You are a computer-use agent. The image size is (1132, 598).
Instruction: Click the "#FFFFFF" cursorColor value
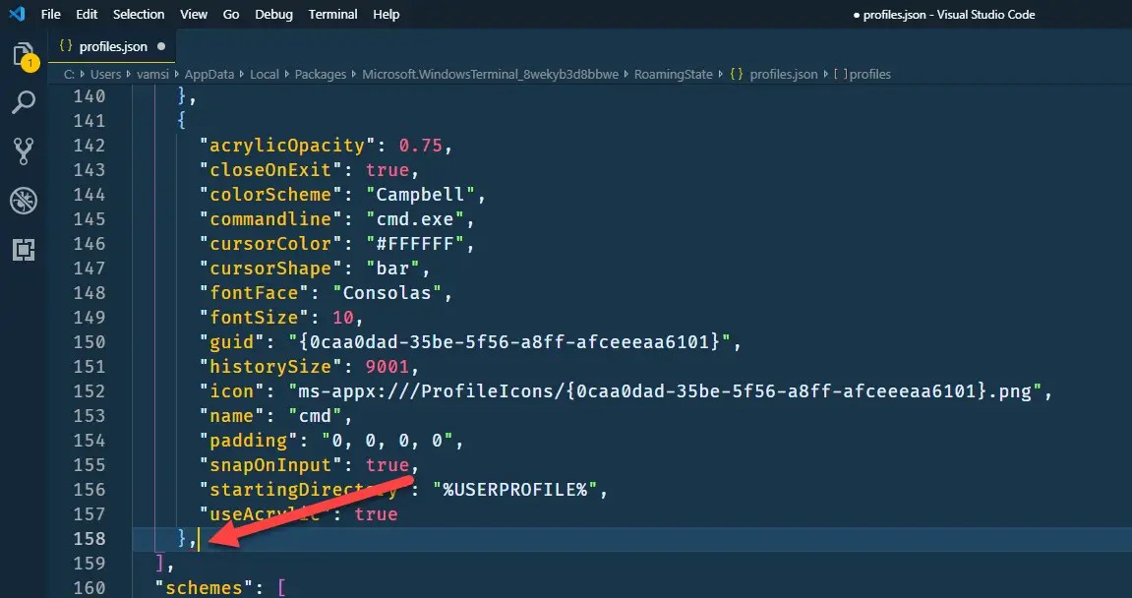pyautogui.click(x=414, y=243)
